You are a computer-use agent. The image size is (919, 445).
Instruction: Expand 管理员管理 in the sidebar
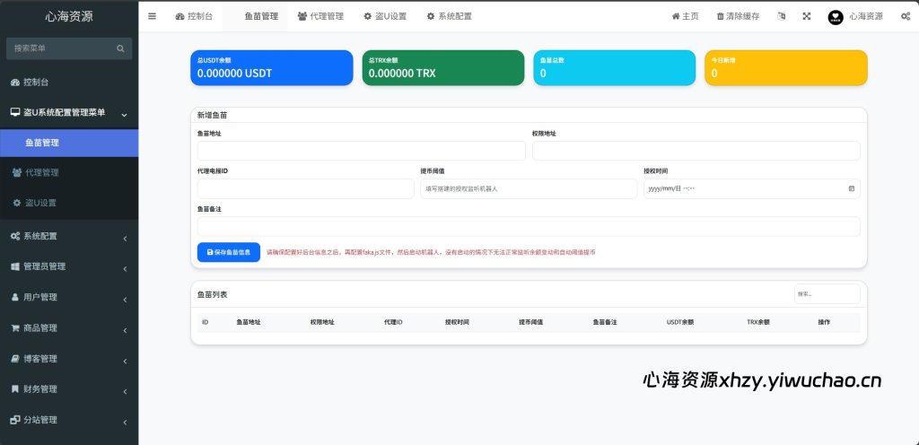(69, 267)
